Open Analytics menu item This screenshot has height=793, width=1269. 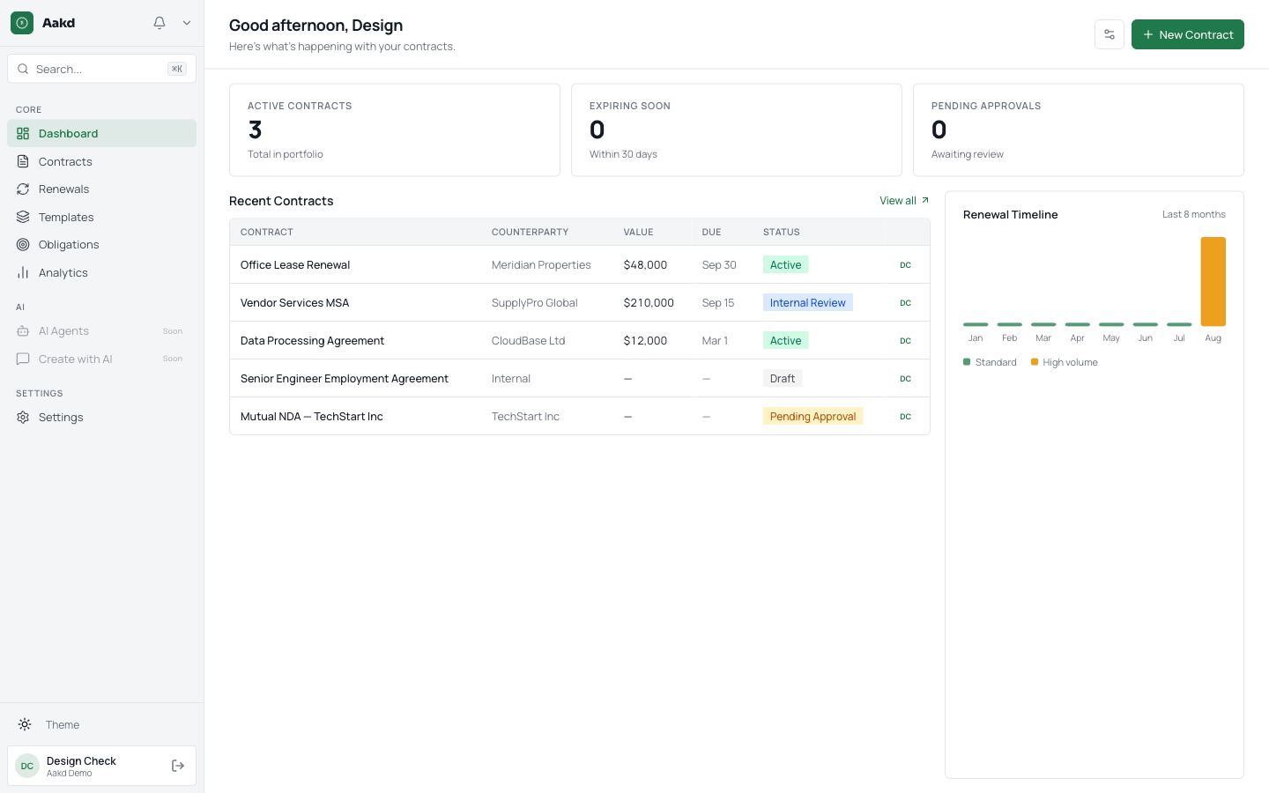[101, 273]
